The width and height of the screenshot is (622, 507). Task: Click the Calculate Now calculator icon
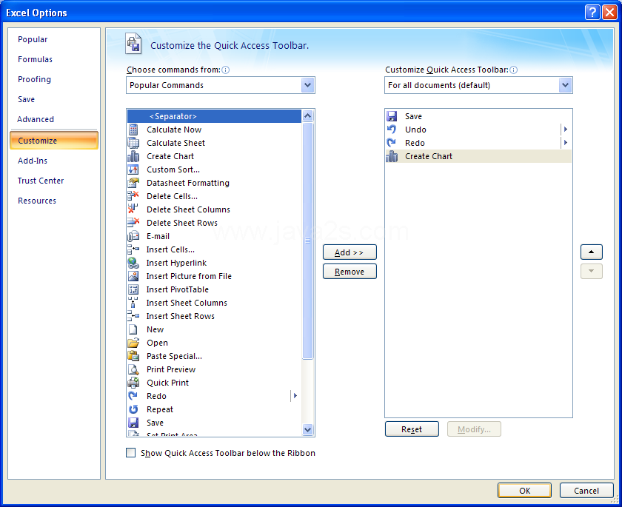pos(133,130)
